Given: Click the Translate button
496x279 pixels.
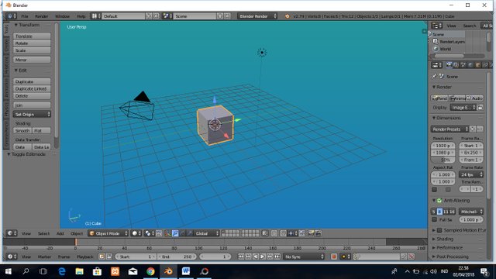Looking at the screenshot, I should click(x=32, y=36).
